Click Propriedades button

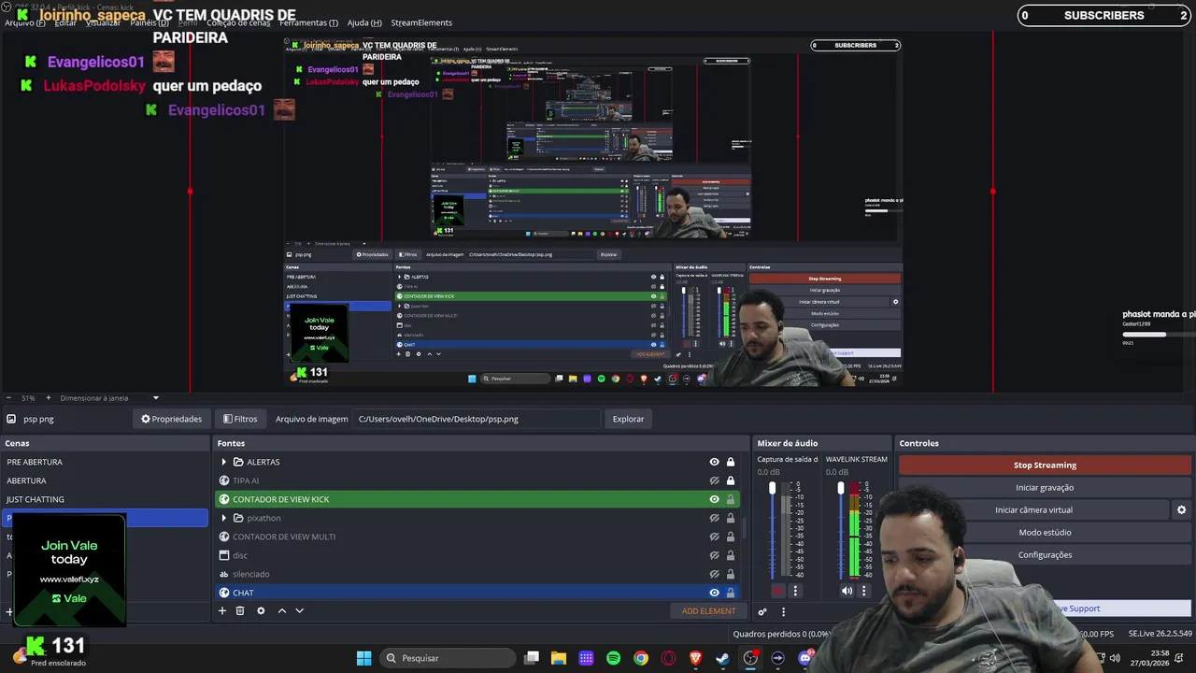tap(172, 419)
